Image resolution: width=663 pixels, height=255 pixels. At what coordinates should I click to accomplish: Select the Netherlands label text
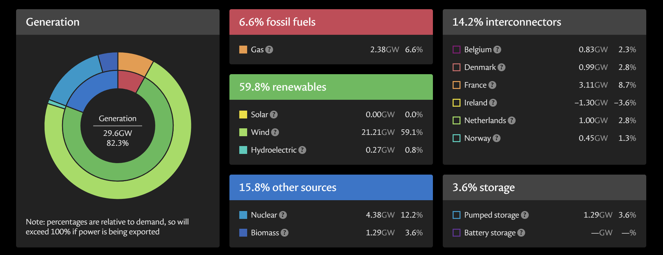[485, 120]
